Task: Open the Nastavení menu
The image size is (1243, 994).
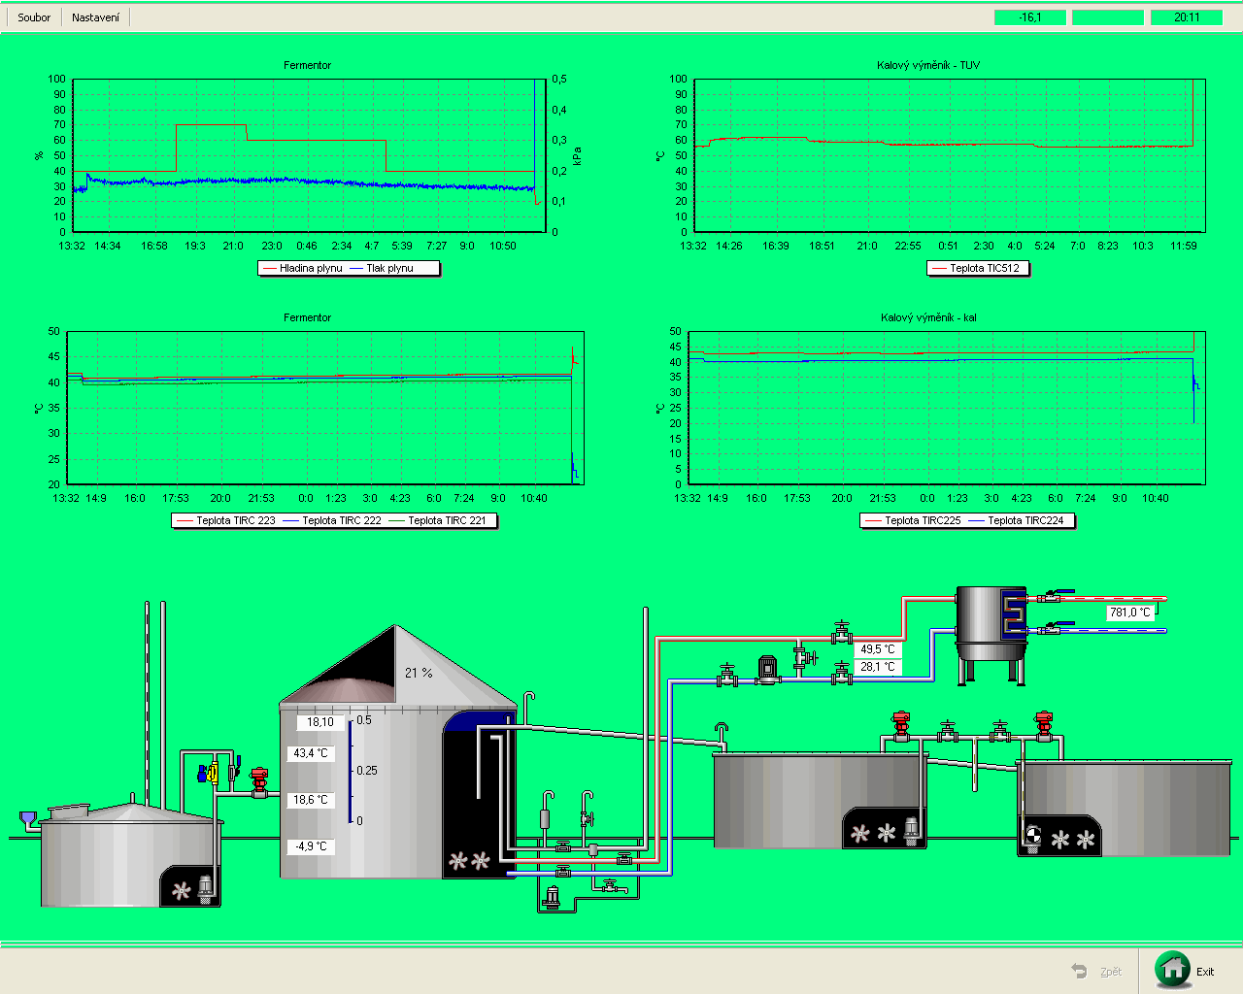Action: click(x=95, y=17)
